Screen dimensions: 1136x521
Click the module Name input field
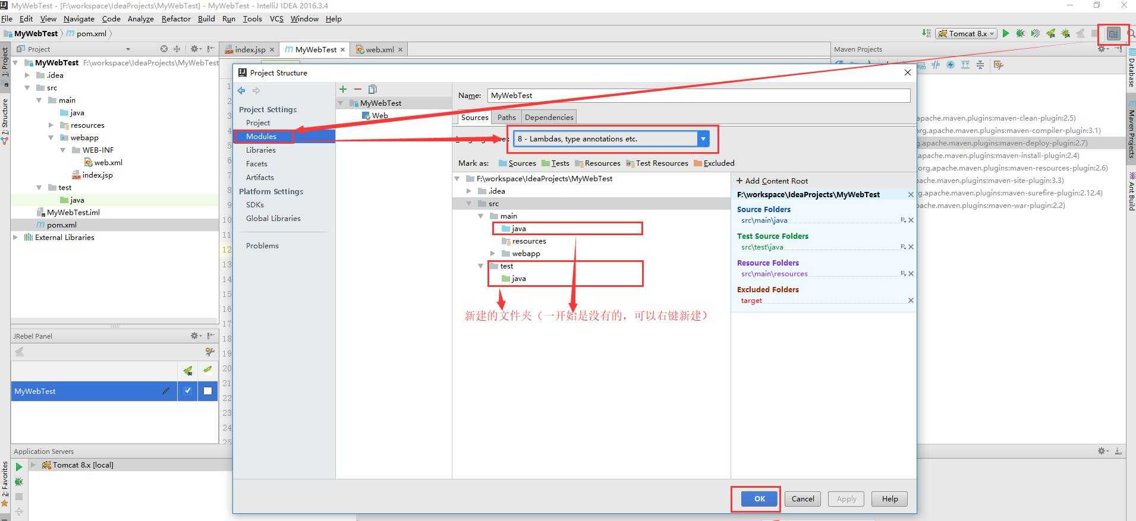(x=698, y=96)
